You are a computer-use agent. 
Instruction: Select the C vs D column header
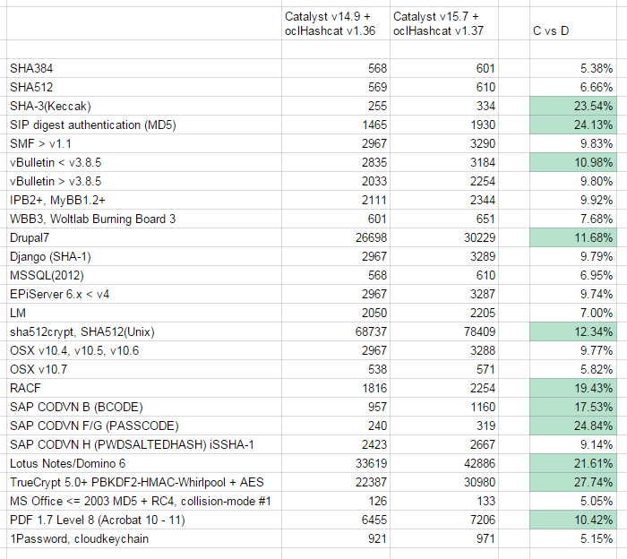click(x=573, y=23)
